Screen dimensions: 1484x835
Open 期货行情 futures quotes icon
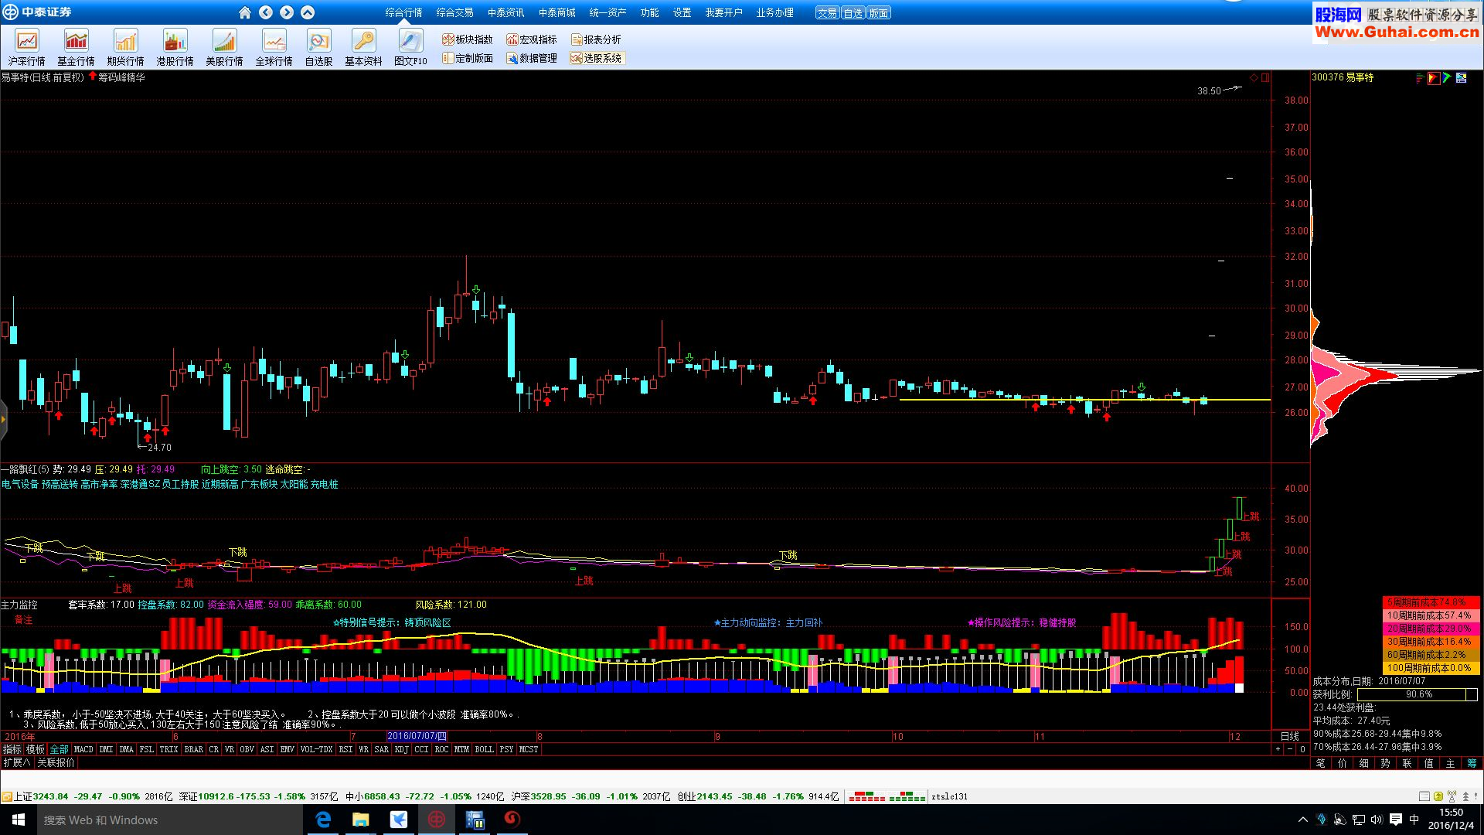click(x=125, y=47)
